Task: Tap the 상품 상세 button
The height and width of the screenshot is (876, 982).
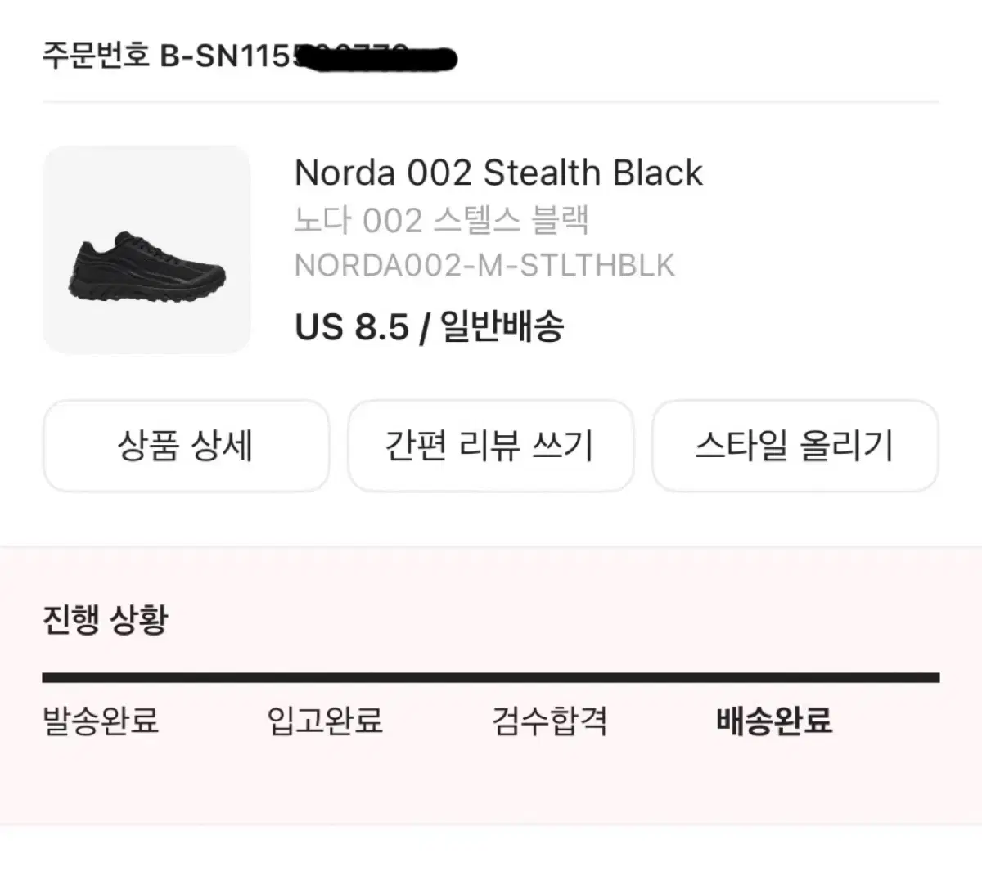Action: pos(186,446)
